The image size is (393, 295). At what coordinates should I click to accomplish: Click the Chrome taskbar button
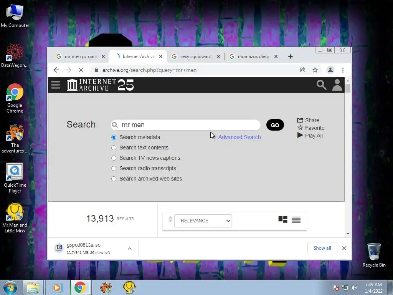(x=80, y=287)
